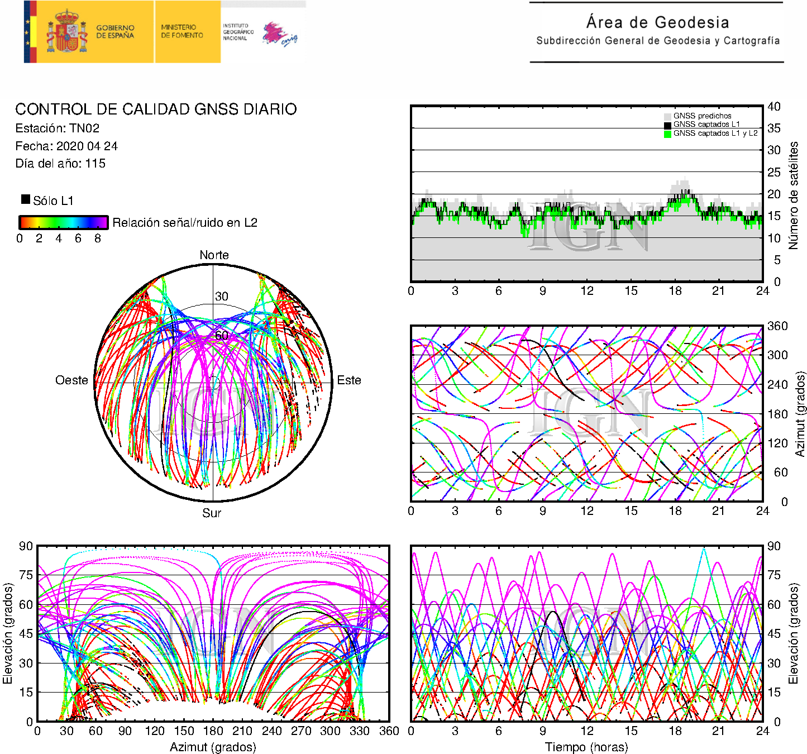The width and height of the screenshot is (807, 754).
Task: Click the Gobierno de España banner text
Action: coord(115,32)
